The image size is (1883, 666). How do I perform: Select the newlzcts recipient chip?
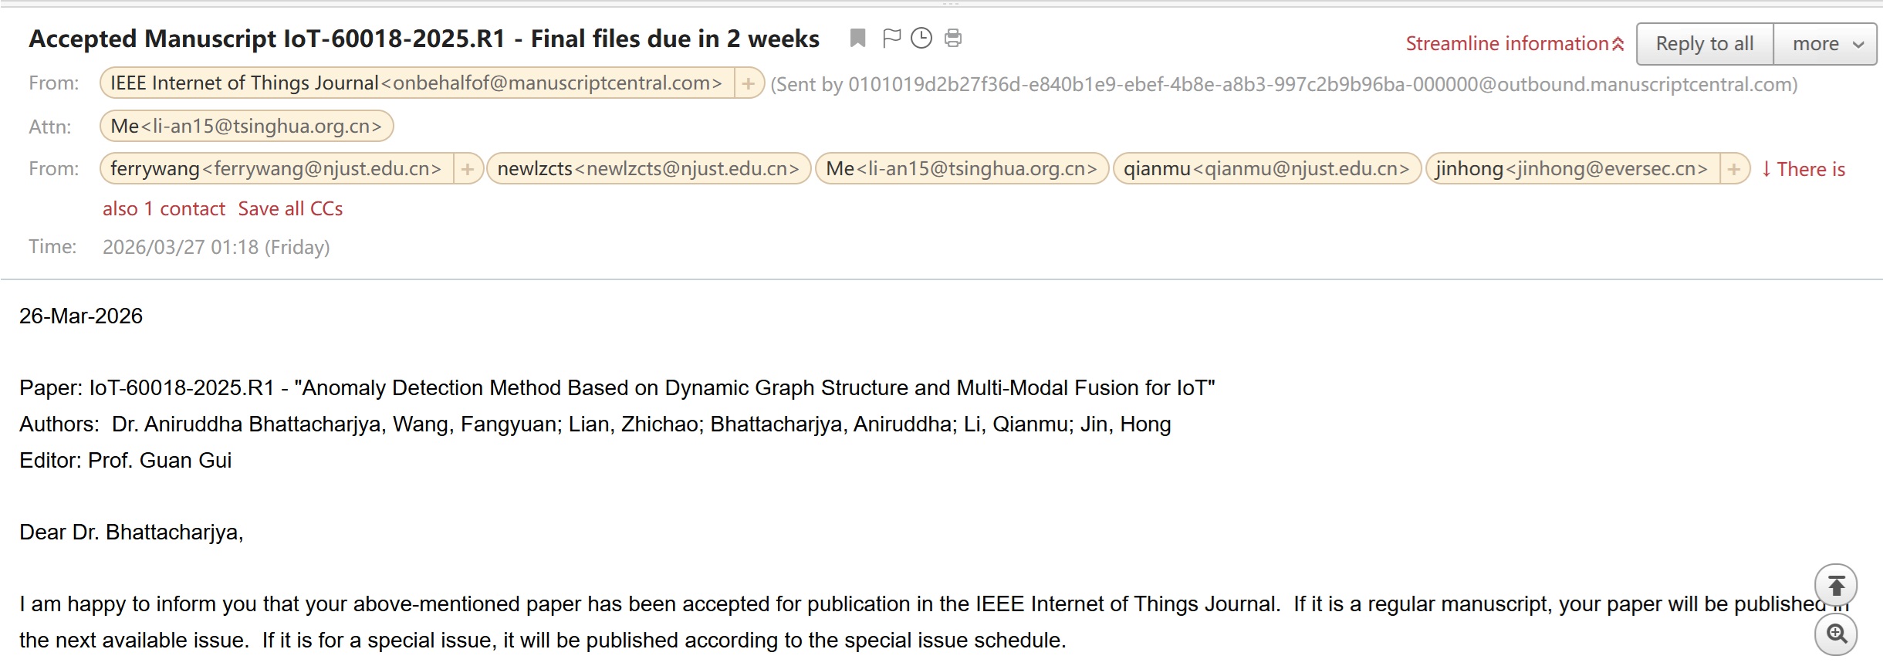pyautogui.click(x=648, y=169)
